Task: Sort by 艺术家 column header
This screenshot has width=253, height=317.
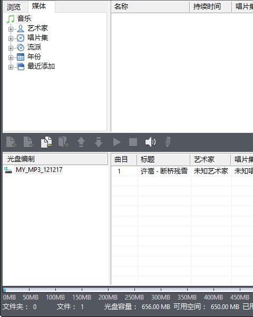Action: point(210,159)
